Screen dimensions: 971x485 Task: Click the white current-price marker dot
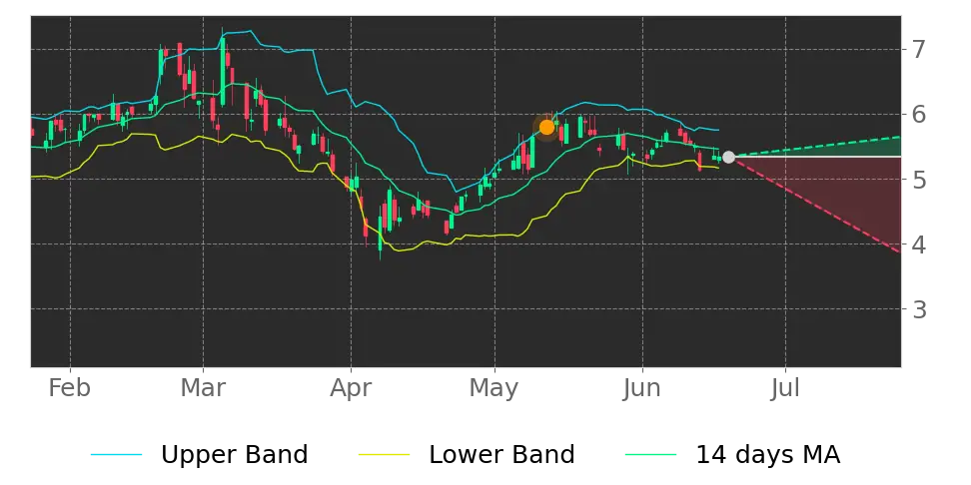coord(729,157)
